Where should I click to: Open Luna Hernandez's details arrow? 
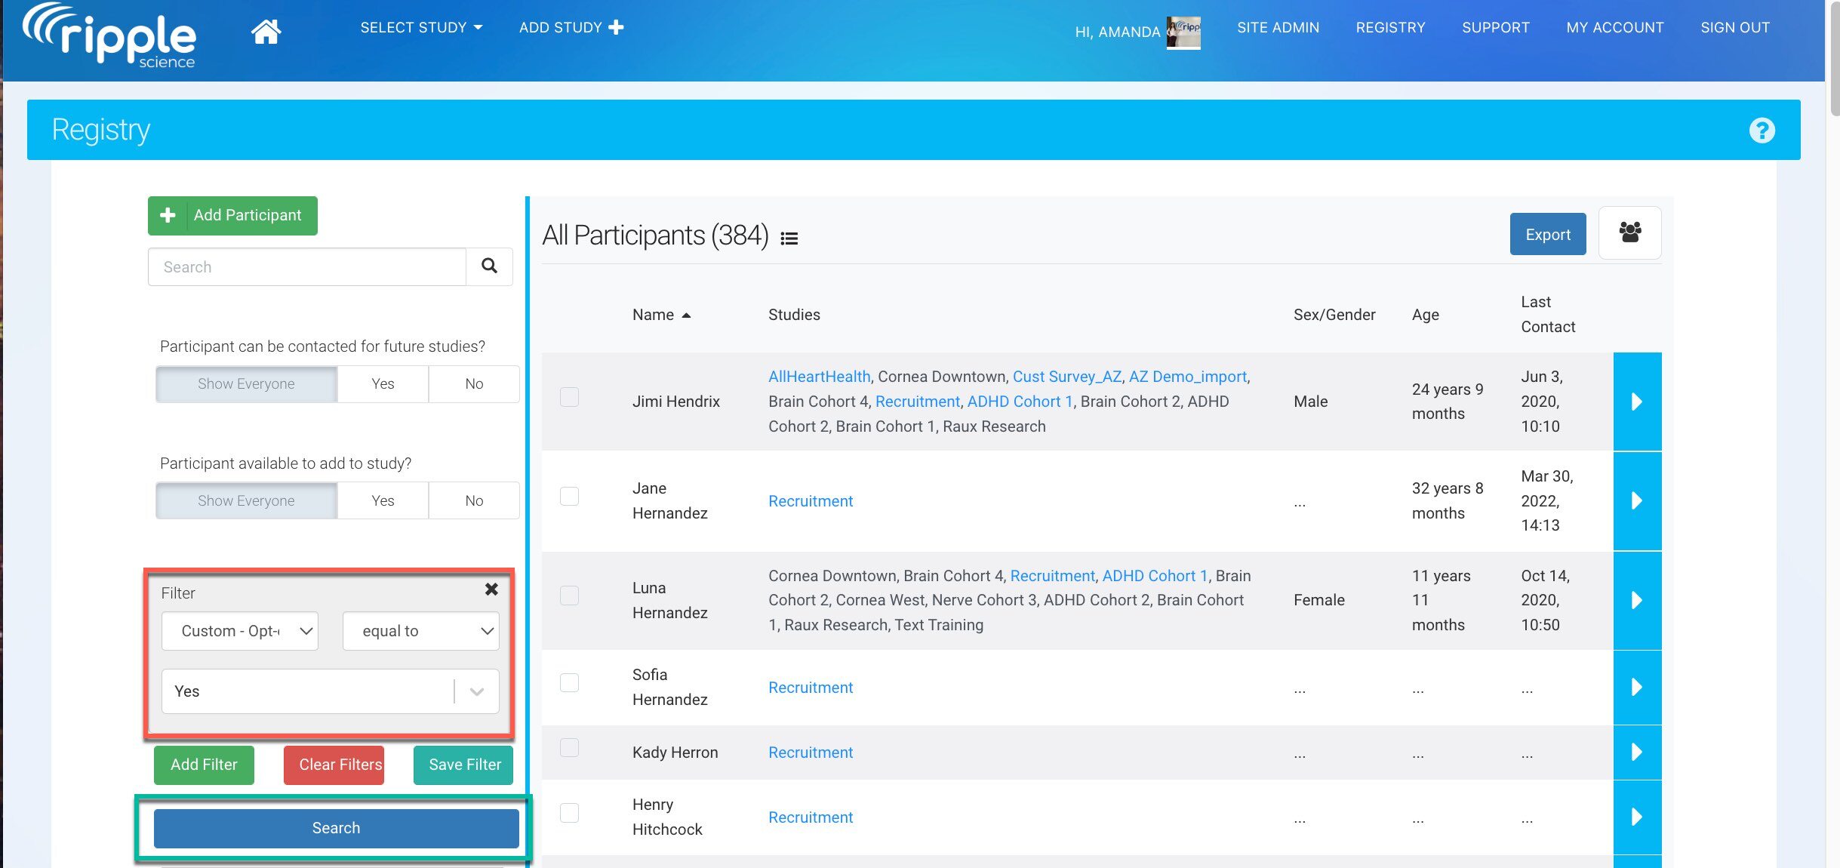pos(1636,601)
